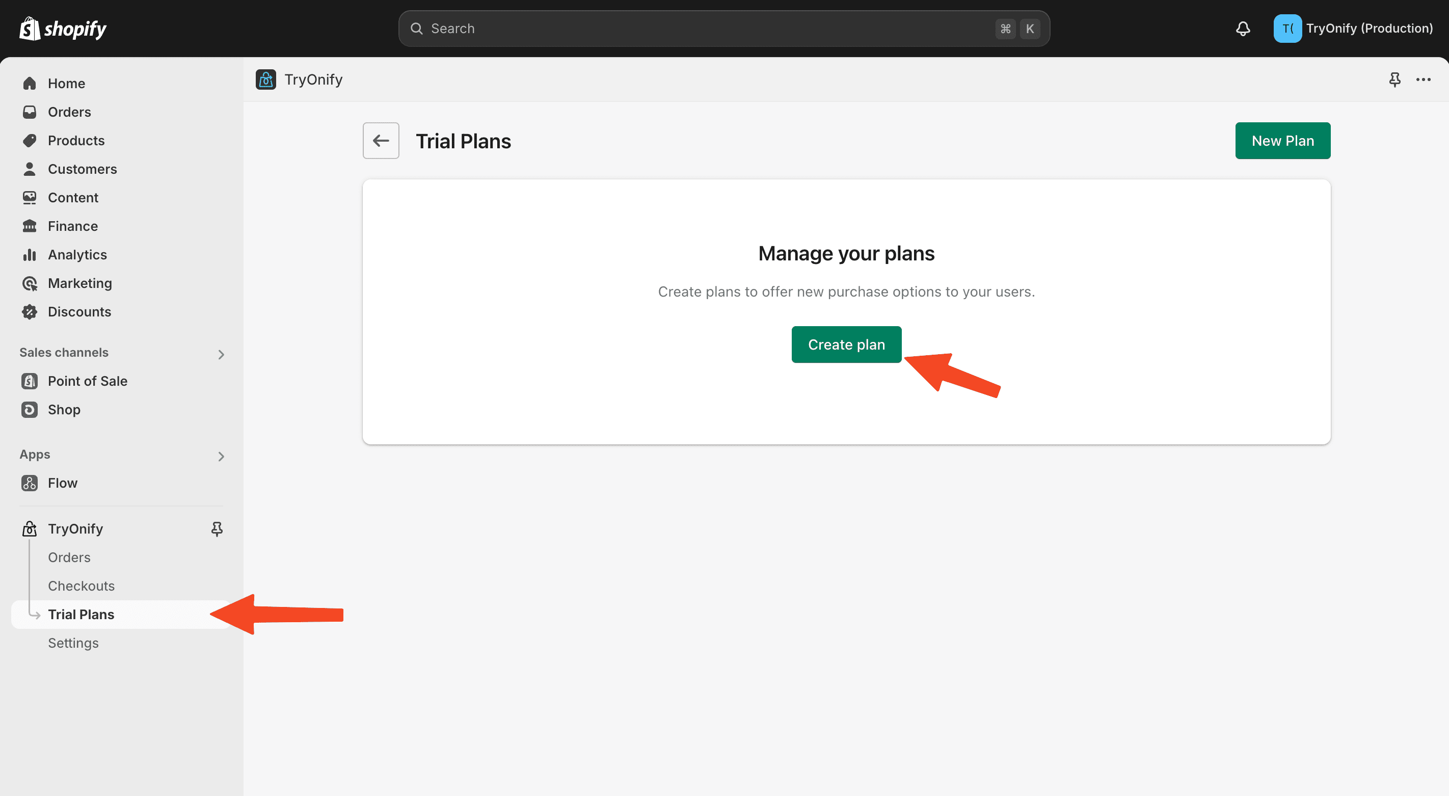This screenshot has width=1449, height=796.
Task: Click the Discounts badge icon
Action: [x=29, y=312]
